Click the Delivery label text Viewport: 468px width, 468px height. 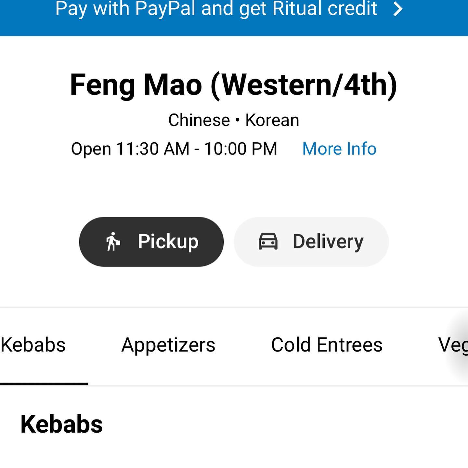coord(328,242)
